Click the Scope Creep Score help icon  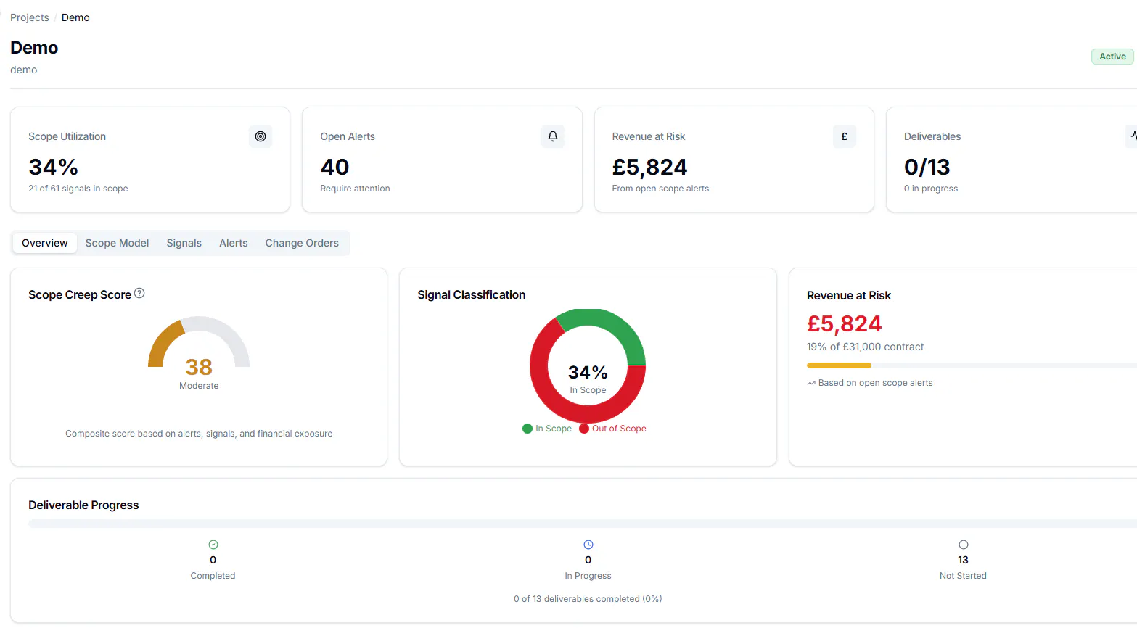tap(139, 293)
